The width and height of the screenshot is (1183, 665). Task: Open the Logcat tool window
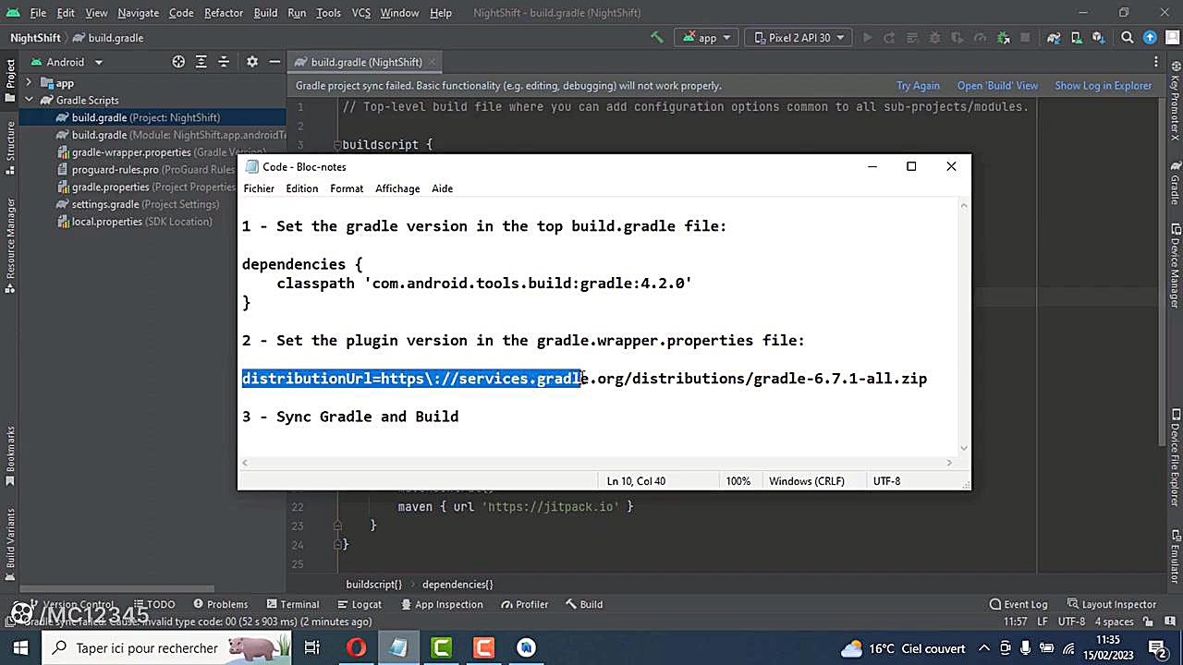point(360,604)
